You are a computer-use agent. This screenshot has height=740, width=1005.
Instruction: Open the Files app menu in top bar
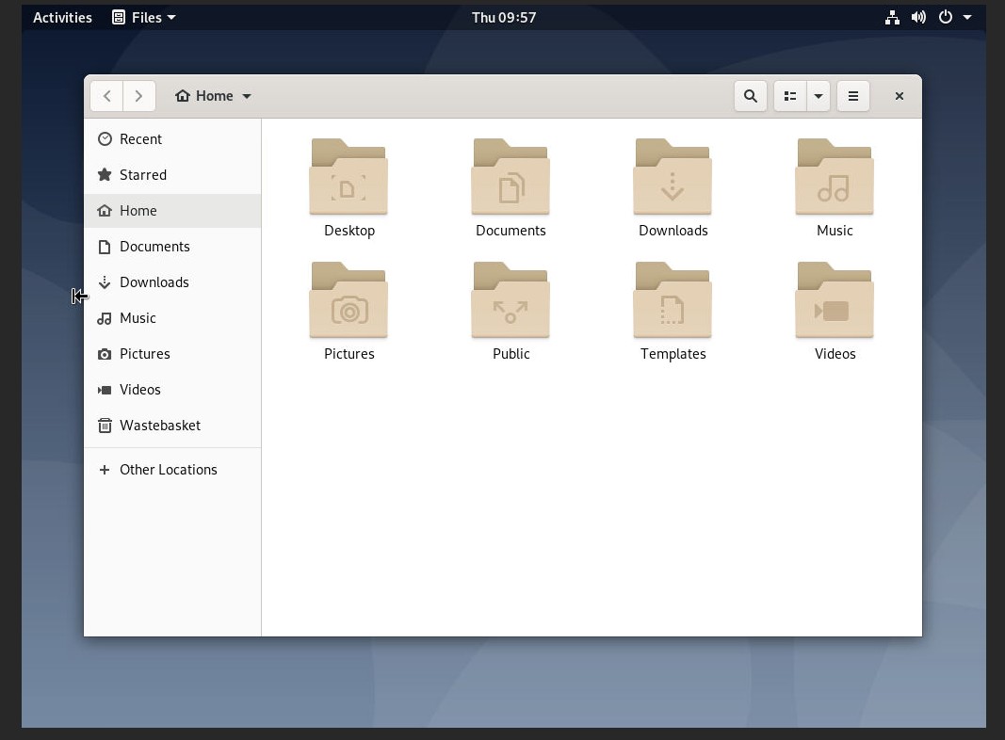point(143,17)
